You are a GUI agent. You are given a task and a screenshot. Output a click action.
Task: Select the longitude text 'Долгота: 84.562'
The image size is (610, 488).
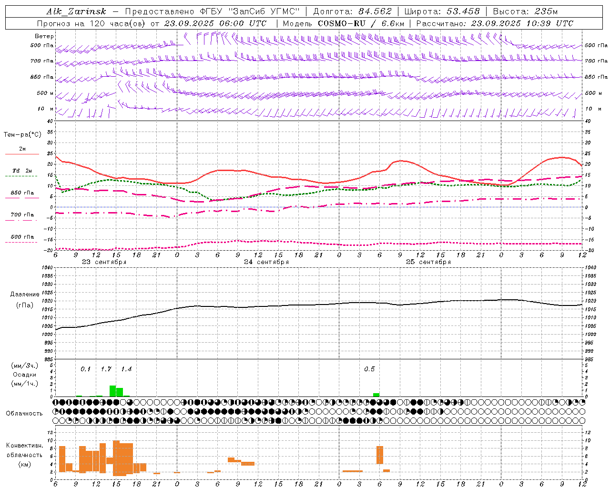(352, 11)
